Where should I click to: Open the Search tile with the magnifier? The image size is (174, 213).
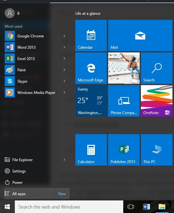(x=157, y=68)
